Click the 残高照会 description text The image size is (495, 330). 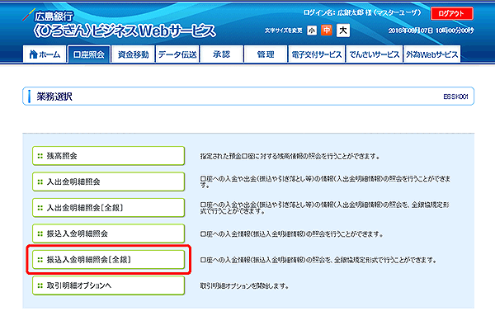tap(290, 156)
